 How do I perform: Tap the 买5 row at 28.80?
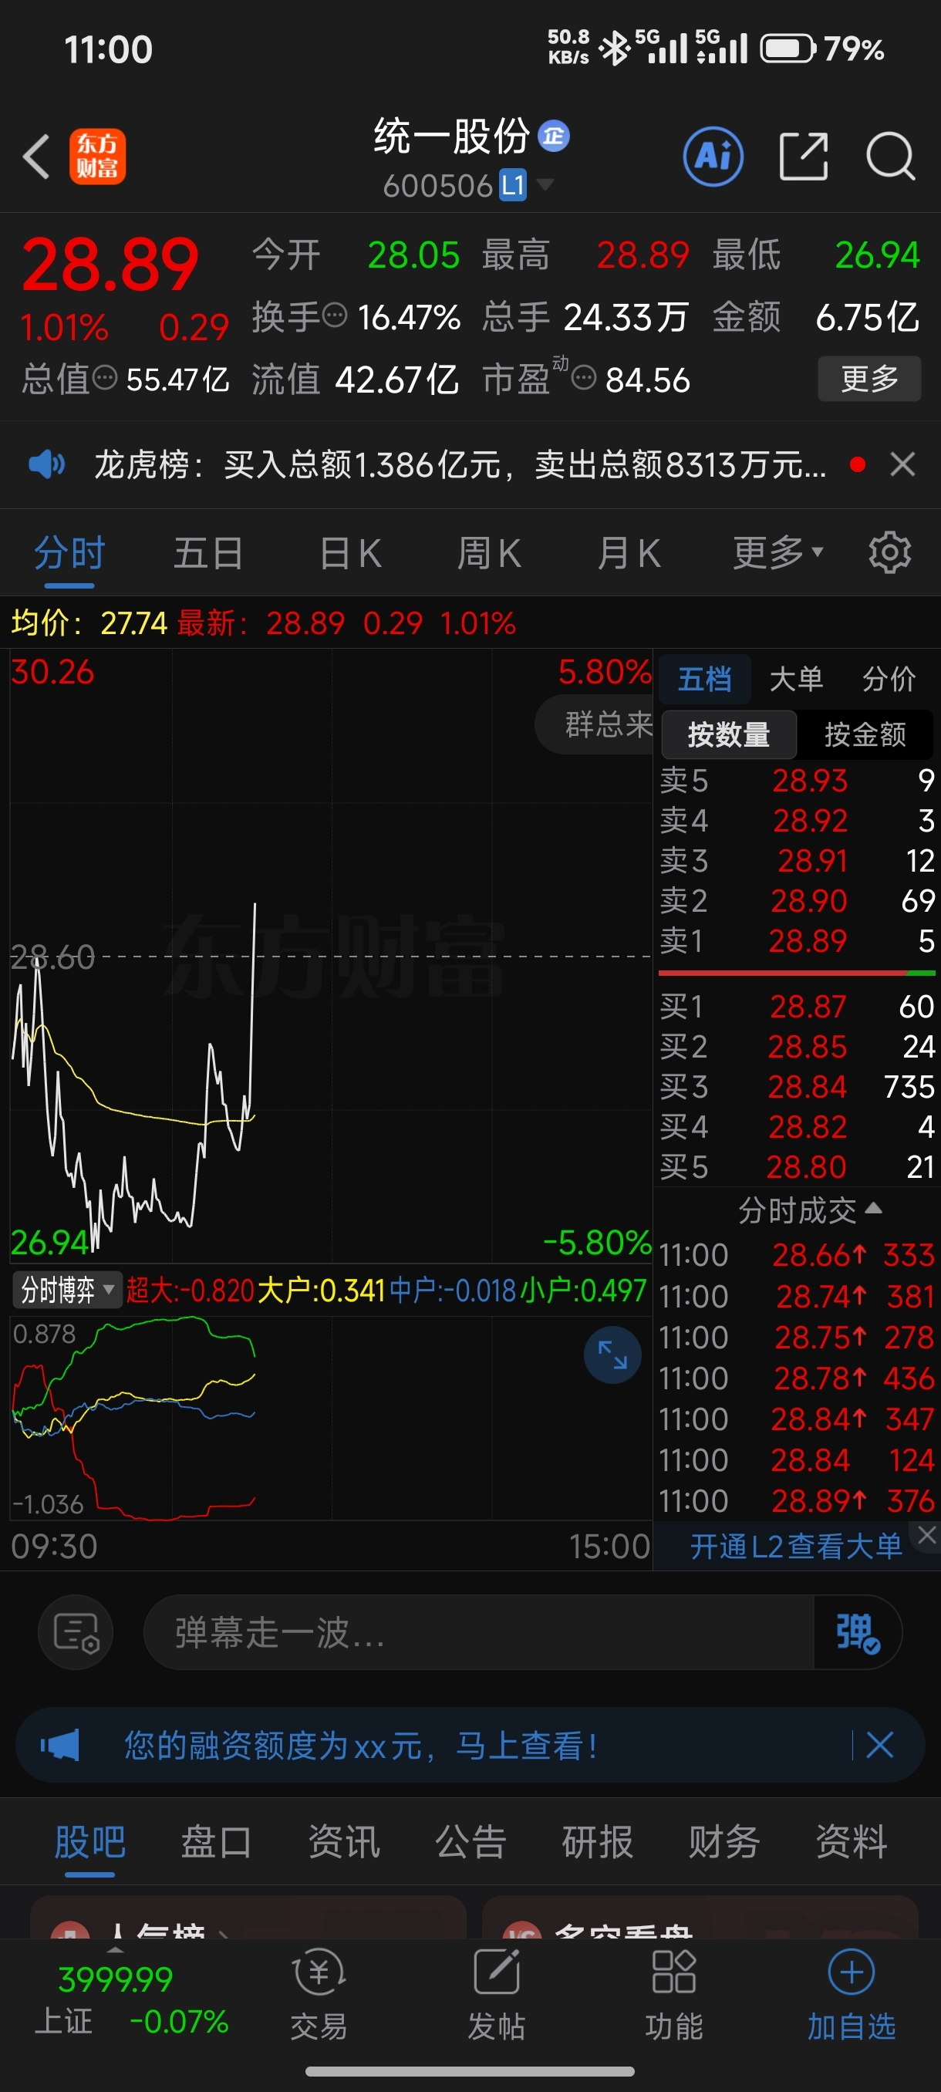797,1167
